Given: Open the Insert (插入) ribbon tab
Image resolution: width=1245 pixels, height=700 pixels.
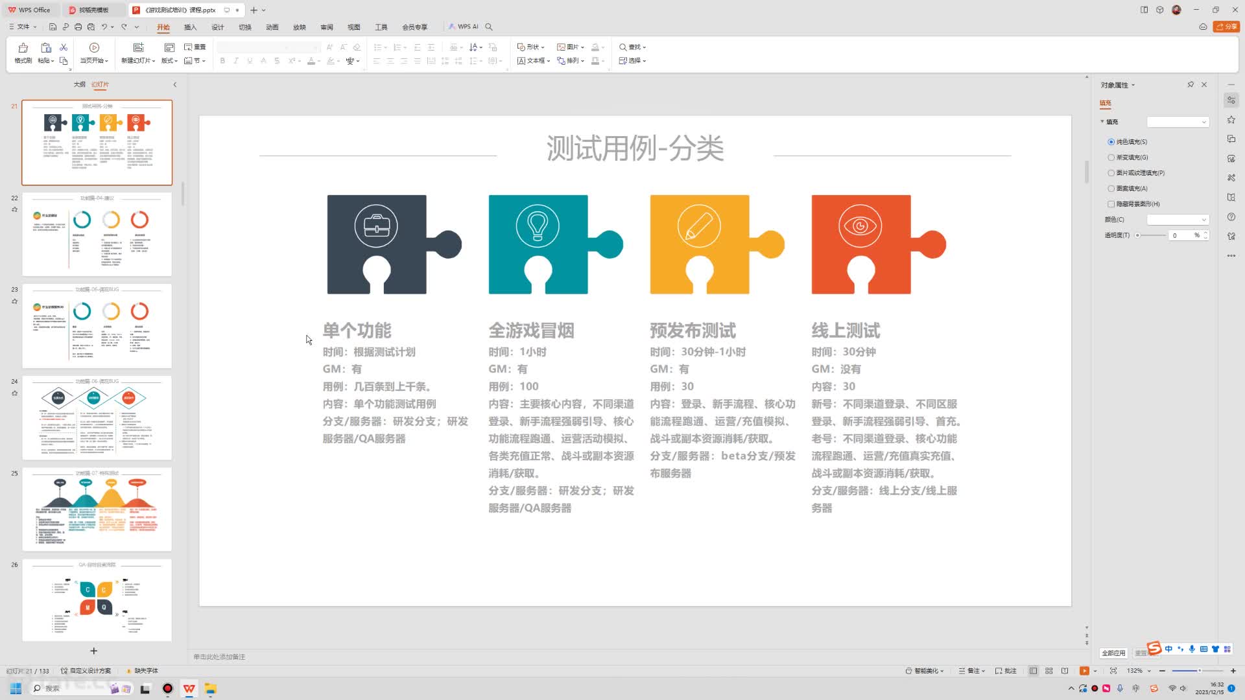Looking at the screenshot, I should coord(190,27).
